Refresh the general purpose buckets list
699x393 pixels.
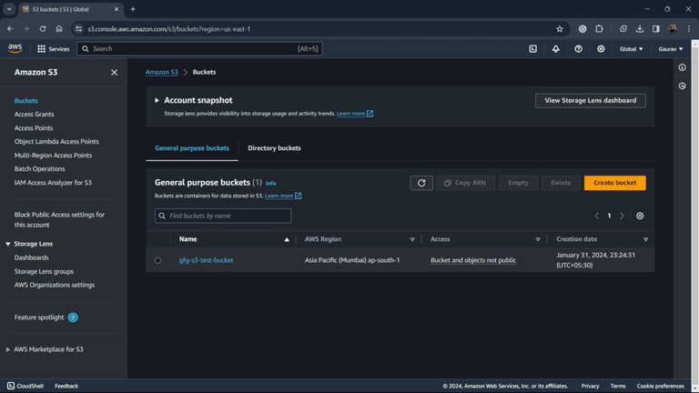(x=421, y=183)
